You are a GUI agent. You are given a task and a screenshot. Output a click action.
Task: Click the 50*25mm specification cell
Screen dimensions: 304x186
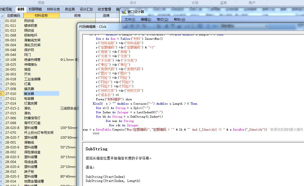pos(68,147)
